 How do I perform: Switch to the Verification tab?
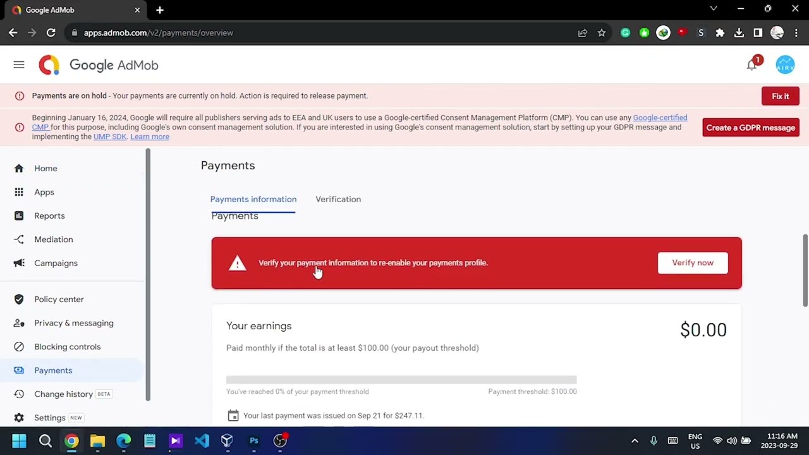(x=338, y=199)
